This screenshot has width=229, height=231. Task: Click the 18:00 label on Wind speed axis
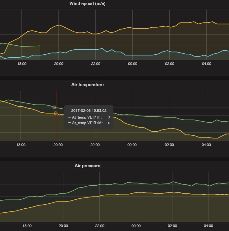[x=22, y=64]
